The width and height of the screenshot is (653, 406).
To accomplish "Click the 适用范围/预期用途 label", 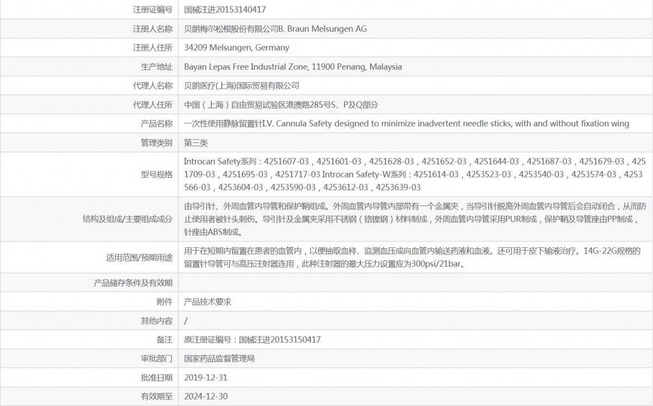I will [x=140, y=258].
